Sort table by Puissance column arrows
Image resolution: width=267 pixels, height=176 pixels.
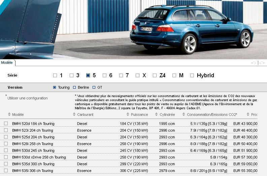click(x=128, y=114)
